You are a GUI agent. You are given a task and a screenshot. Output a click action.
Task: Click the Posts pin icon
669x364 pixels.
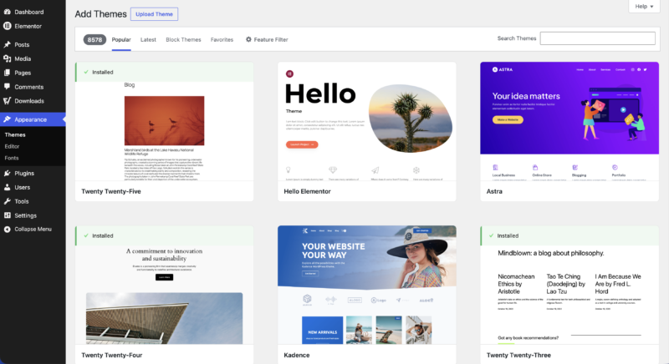[8, 44]
